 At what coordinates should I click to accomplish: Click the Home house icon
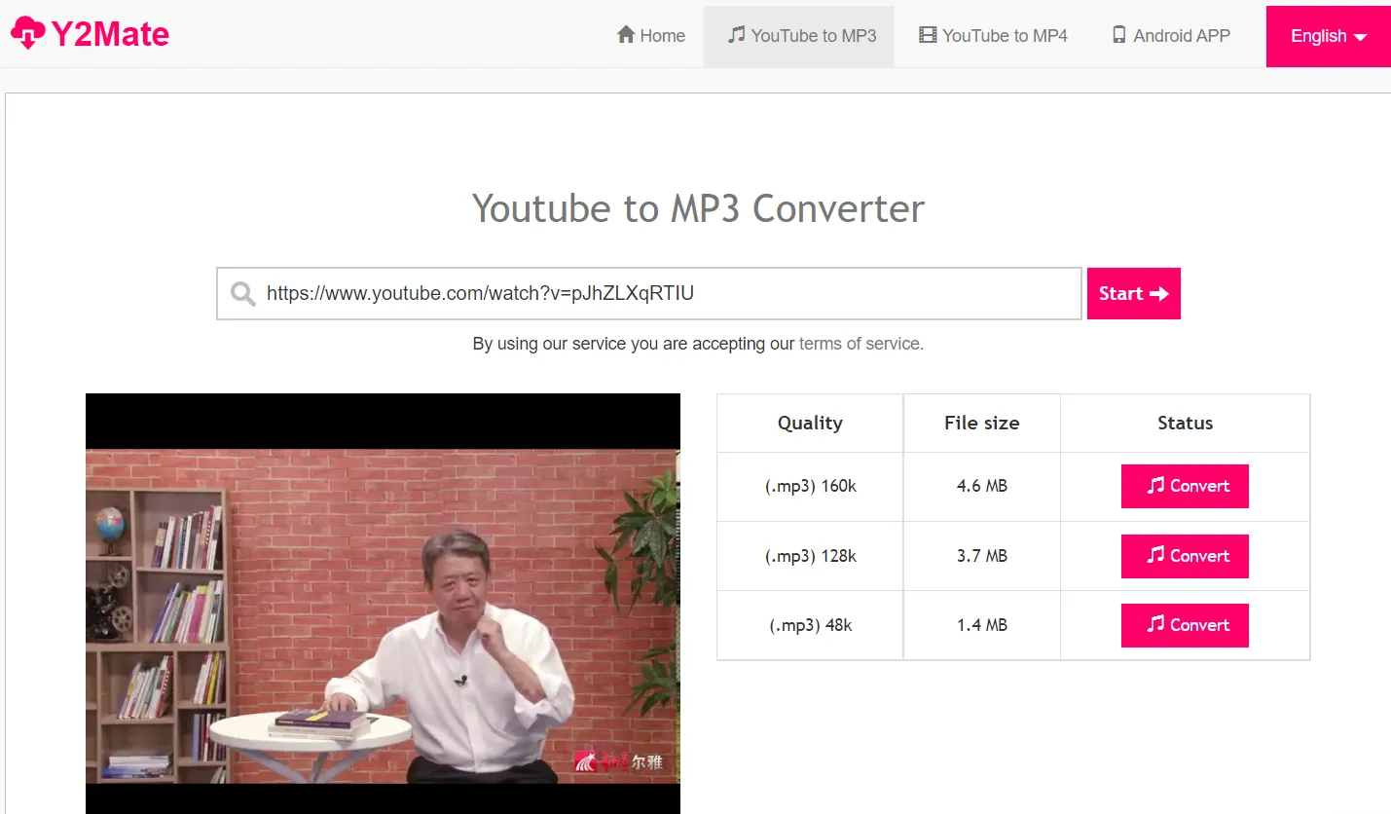pyautogui.click(x=626, y=35)
